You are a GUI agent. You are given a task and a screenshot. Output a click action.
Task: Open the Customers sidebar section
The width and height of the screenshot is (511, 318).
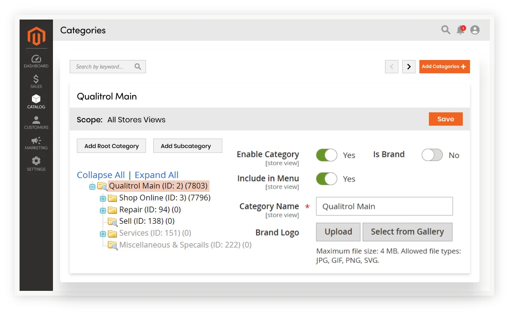[x=36, y=123]
